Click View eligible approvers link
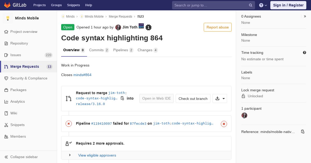 (97, 155)
